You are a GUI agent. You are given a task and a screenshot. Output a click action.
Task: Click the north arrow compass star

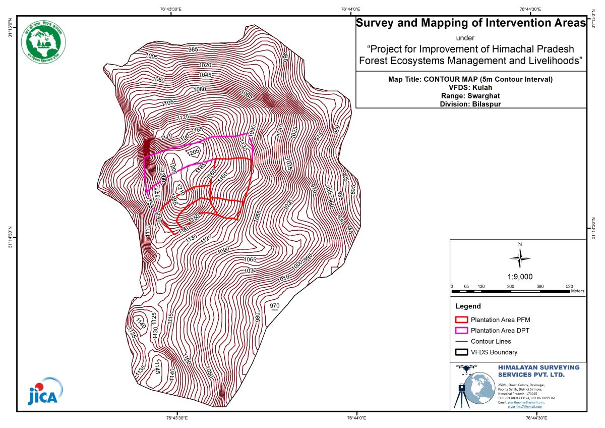point(520,257)
